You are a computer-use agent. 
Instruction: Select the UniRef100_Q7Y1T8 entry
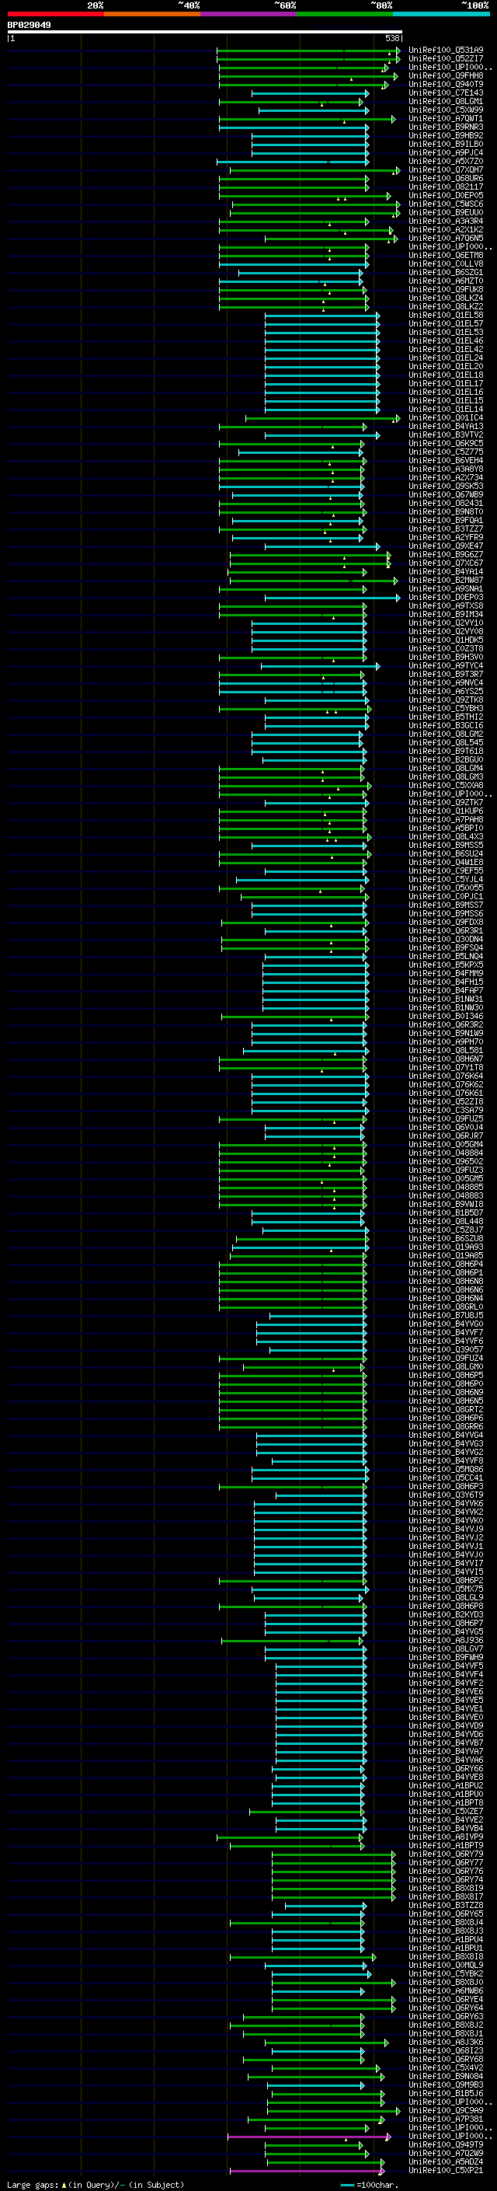(446, 1067)
